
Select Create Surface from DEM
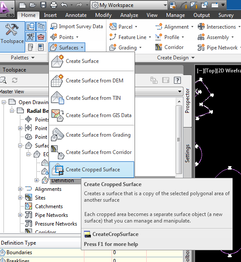click(92, 81)
